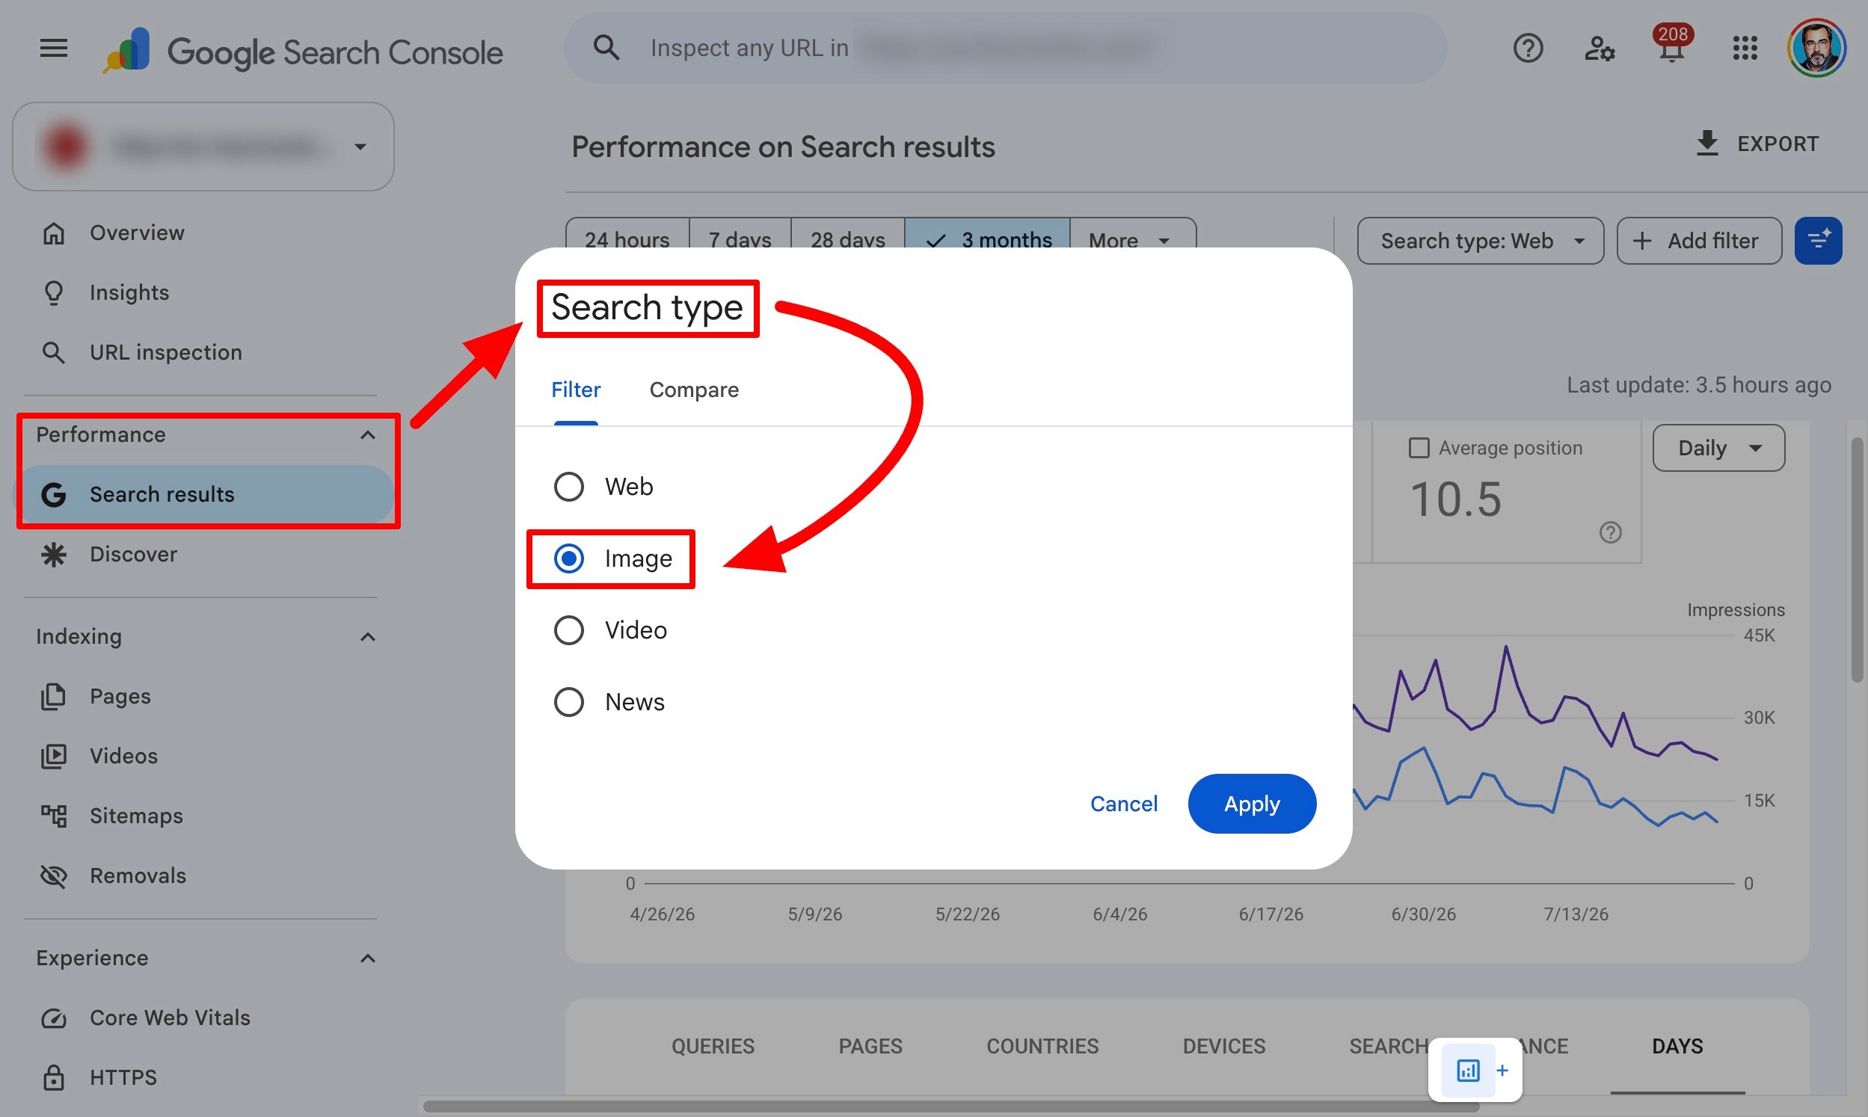
Task: Select the Web radio button
Action: coord(569,487)
